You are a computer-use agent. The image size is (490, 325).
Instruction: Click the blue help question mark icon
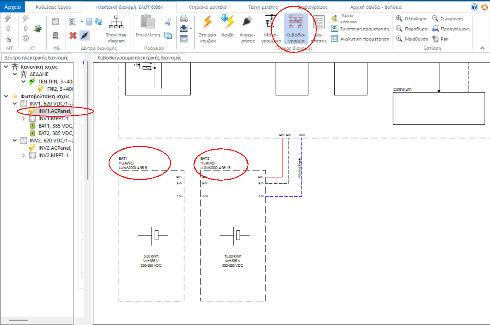tap(474, 7)
